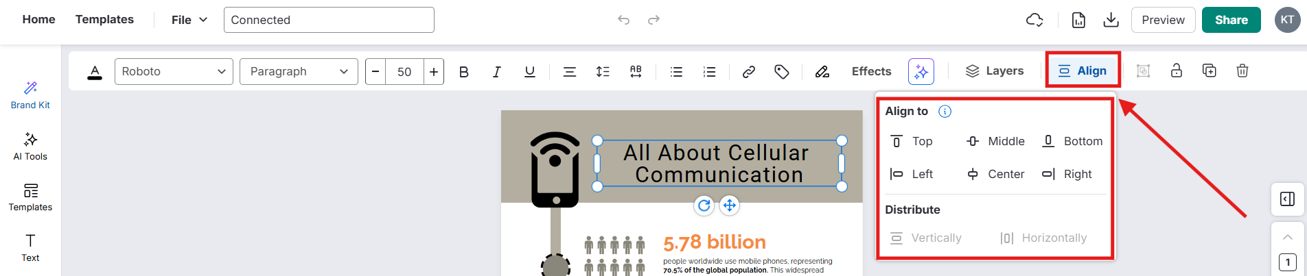This screenshot has width=1307, height=276.
Task: Open the Roboto font family dropdown
Action: [x=174, y=72]
